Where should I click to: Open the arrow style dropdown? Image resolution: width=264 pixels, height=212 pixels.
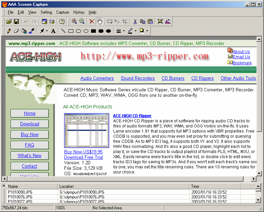47,31
